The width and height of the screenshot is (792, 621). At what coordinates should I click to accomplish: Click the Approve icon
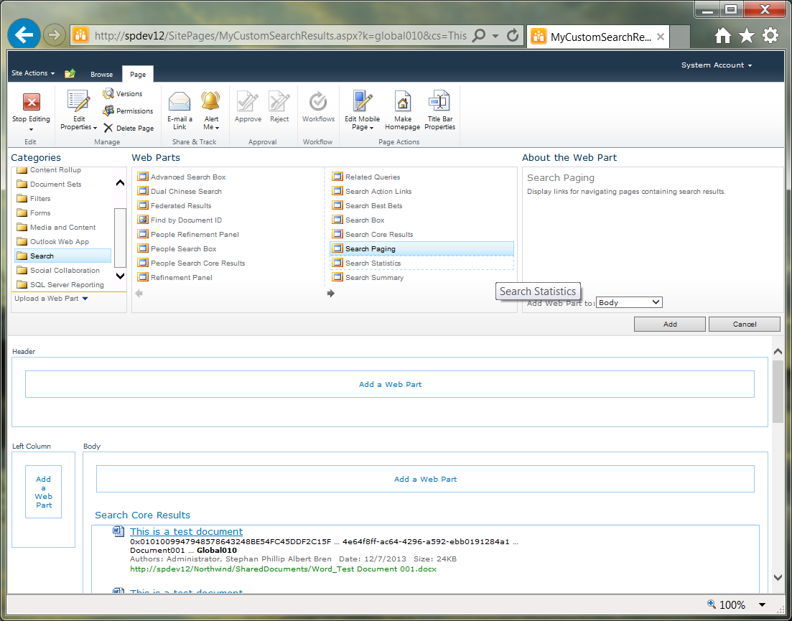(x=248, y=101)
